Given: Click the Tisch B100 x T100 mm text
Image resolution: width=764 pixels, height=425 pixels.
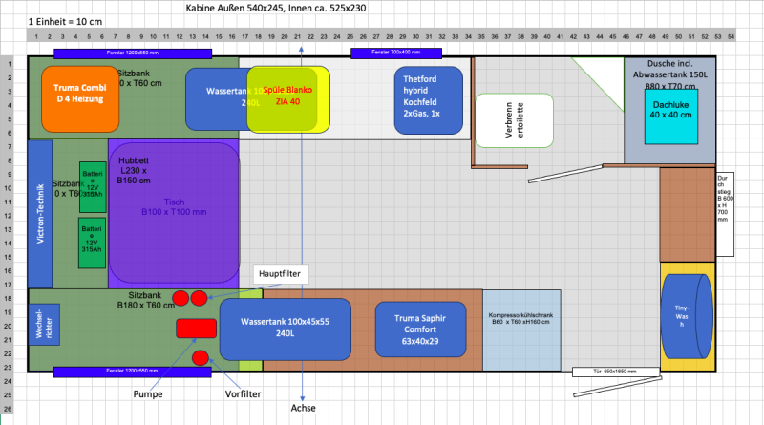Looking at the screenshot, I should [x=174, y=206].
